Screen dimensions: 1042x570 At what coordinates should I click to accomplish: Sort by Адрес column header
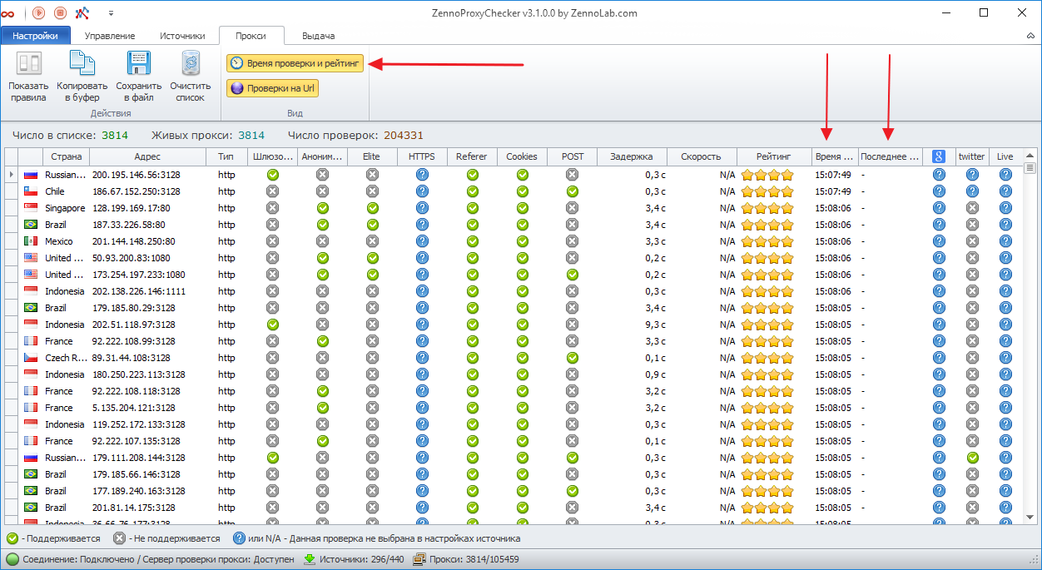[147, 156]
